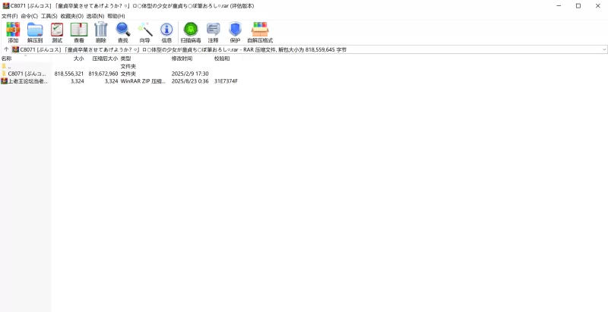Click 文件夹 type in C8071 row
Viewport: 608px width, 312px height.
pos(128,74)
